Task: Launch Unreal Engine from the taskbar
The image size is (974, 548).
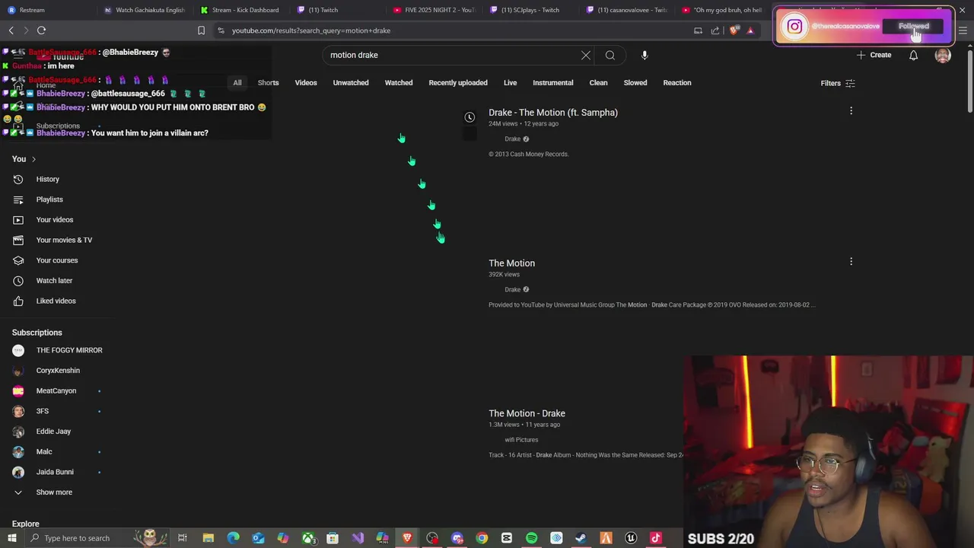Action: pyautogui.click(x=631, y=538)
